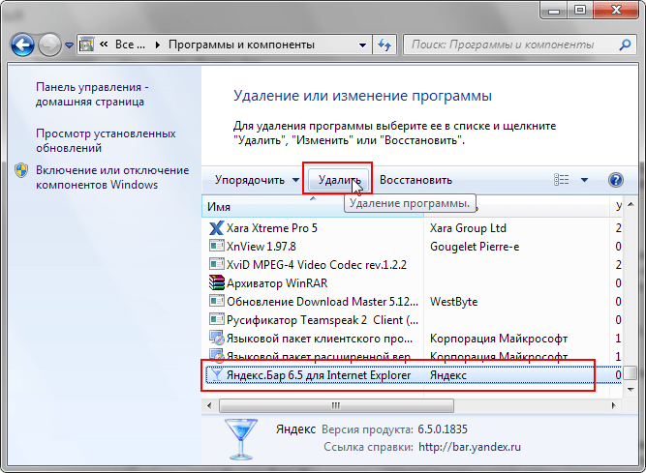Viewport: 646px width, 473px height.
Task: Open 'Включение или отключение компонентов Windows' link
Action: point(112,177)
